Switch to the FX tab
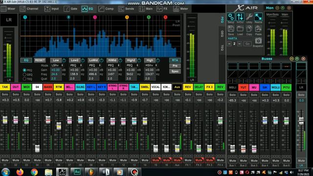This screenshot has height=176, width=313. pos(162,9)
